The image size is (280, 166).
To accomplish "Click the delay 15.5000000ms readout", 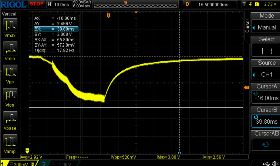I will pos(213,5).
